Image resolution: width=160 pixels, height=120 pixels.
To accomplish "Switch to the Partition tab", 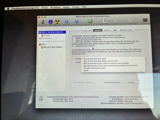I will [107, 30].
